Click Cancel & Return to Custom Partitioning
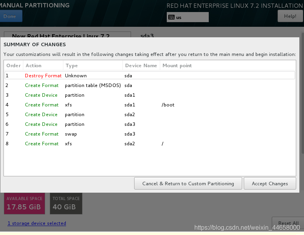This screenshot has width=304, height=235. [188, 183]
